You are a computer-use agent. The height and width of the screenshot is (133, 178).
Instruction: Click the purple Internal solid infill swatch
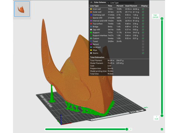pyautogui.click(x=91, y=21)
